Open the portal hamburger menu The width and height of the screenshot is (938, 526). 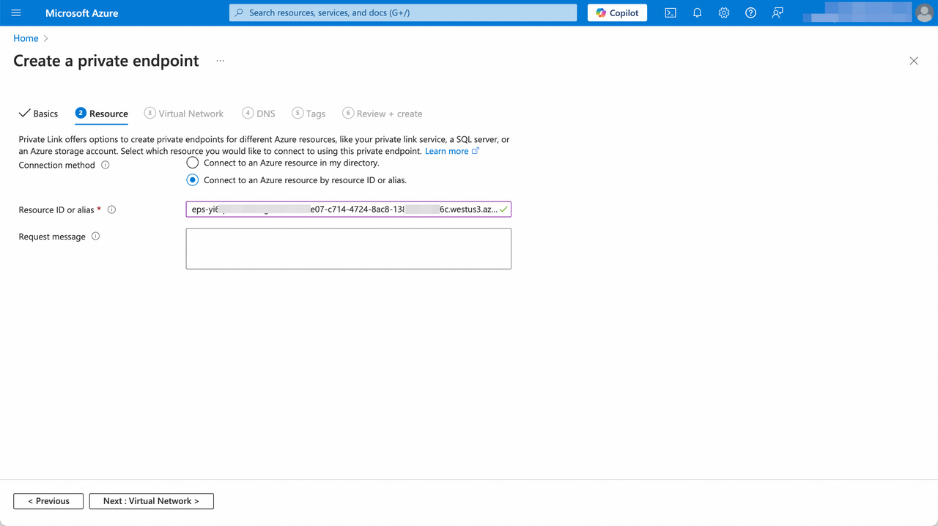[x=15, y=12]
